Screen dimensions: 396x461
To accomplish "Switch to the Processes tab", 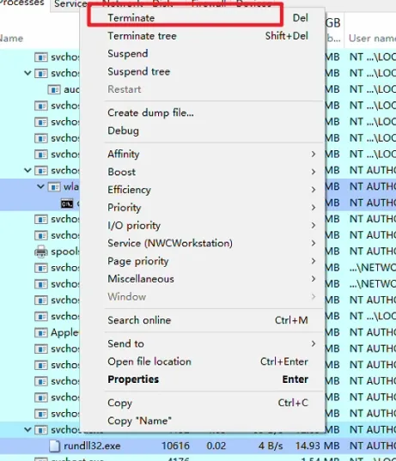I will click(22, 3).
